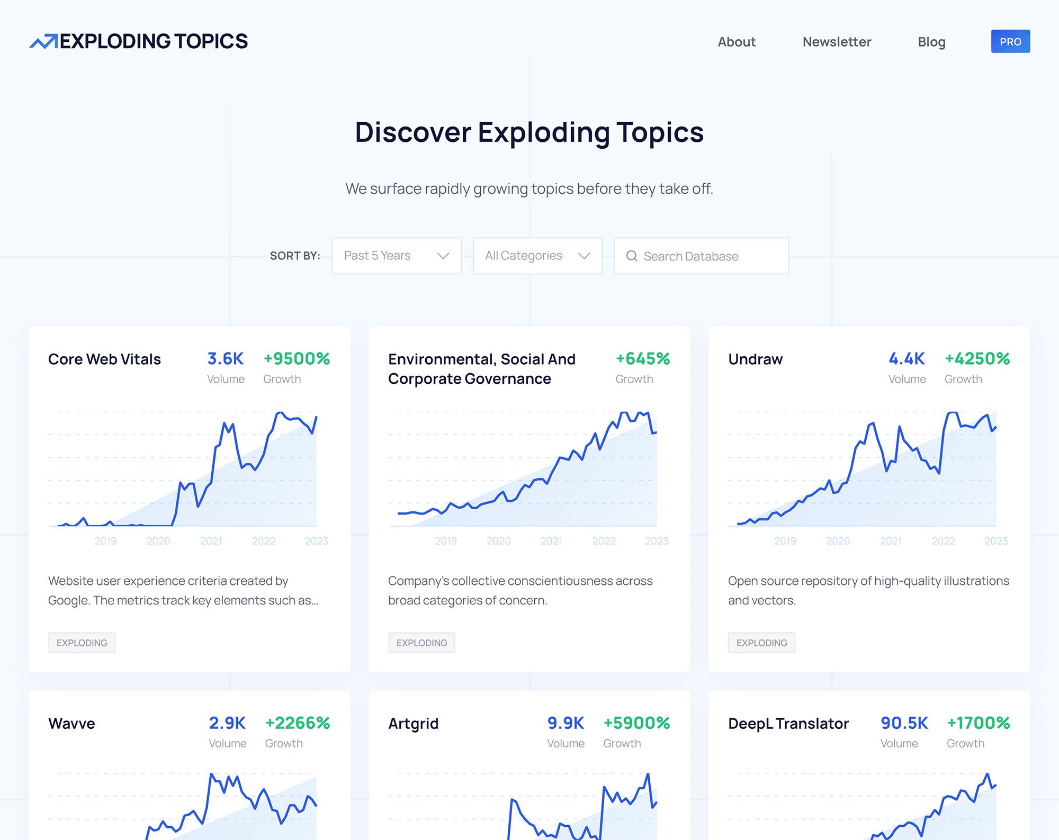Click the +1700% growth value
The height and width of the screenshot is (840, 1059).
click(979, 723)
